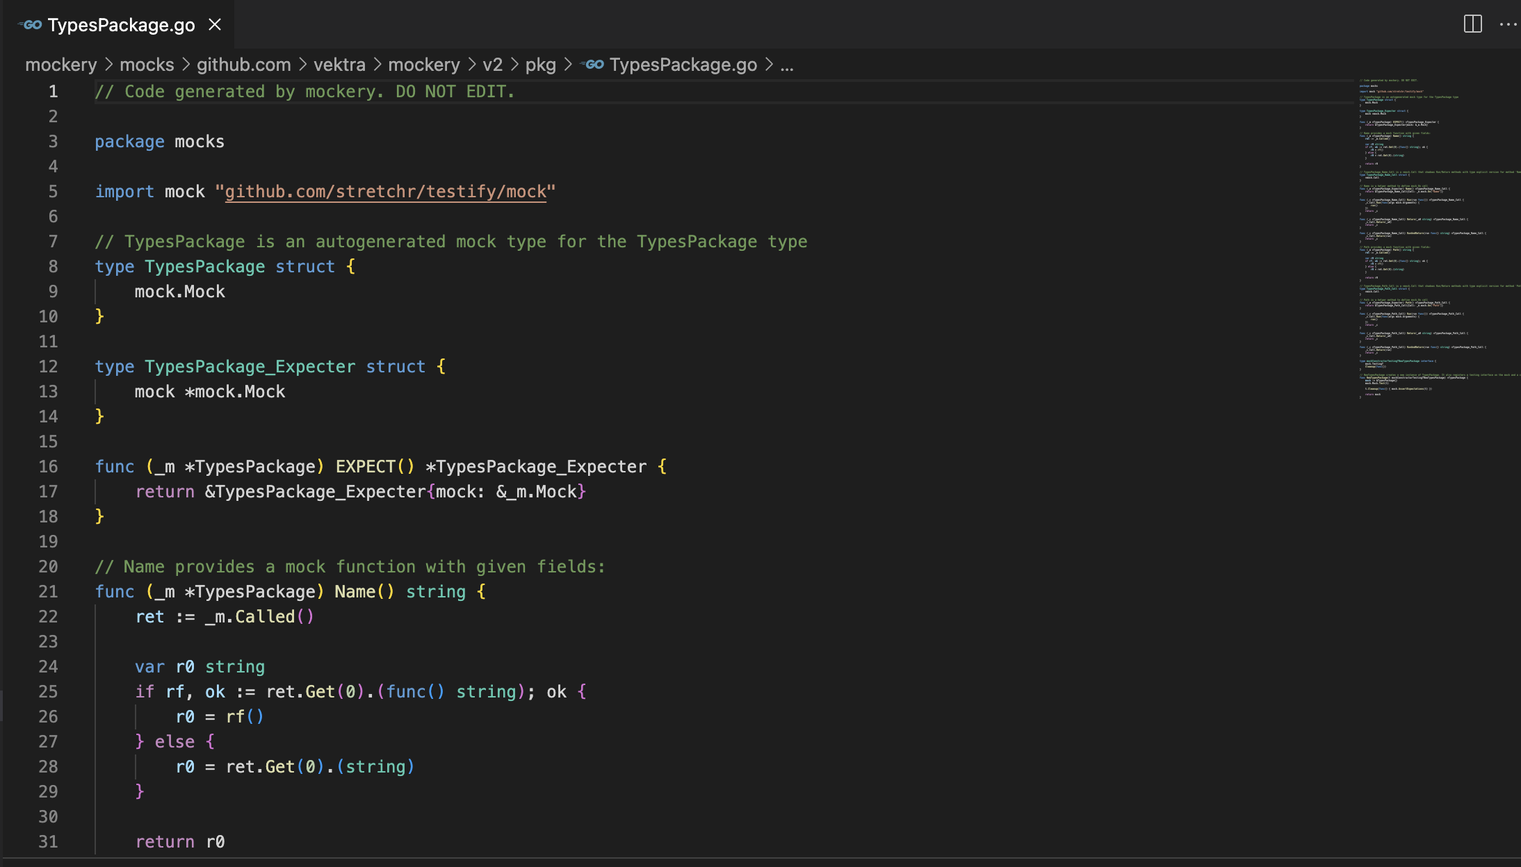Screen dimensions: 1521x867
Task: Click the split editor right icon
Action: click(x=1472, y=24)
